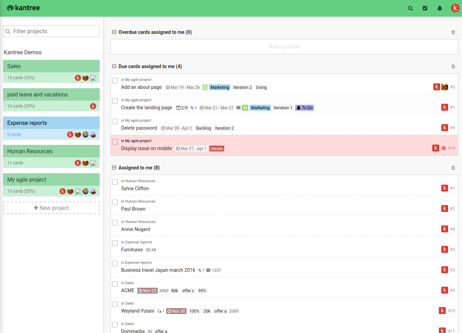The image size is (462, 333).
Task: Open the notifications bell
Action: pos(440,8)
